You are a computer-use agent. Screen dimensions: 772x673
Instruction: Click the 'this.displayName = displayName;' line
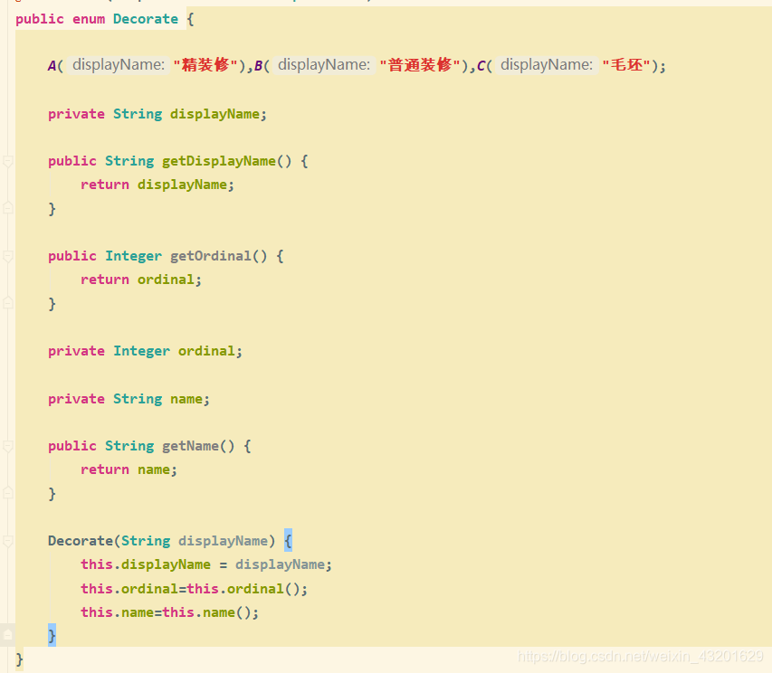coord(206,564)
